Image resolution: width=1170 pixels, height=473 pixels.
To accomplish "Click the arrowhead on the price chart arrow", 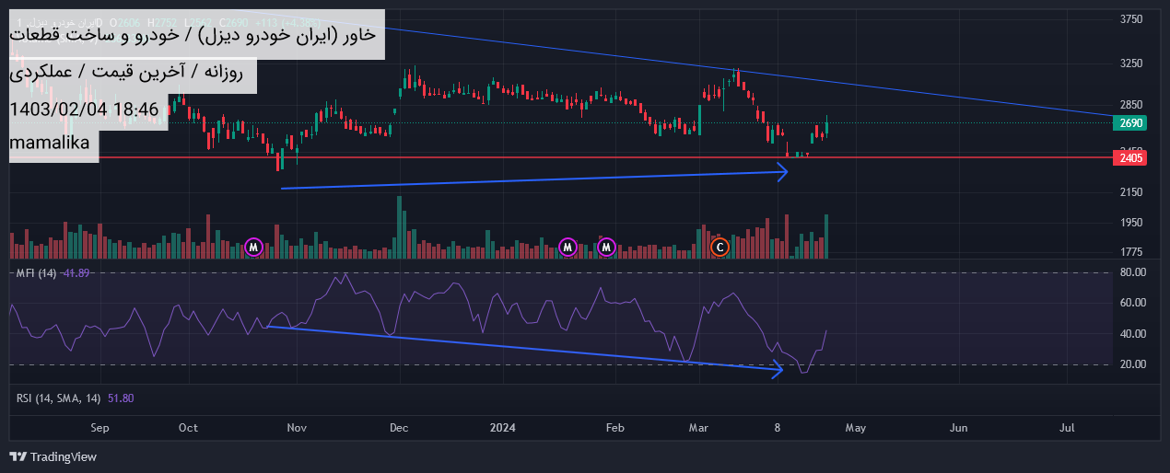I will [783, 171].
